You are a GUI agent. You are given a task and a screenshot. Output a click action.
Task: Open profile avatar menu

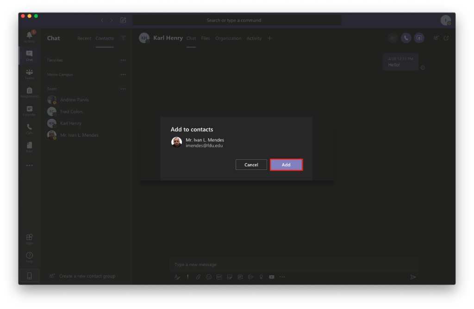(446, 20)
